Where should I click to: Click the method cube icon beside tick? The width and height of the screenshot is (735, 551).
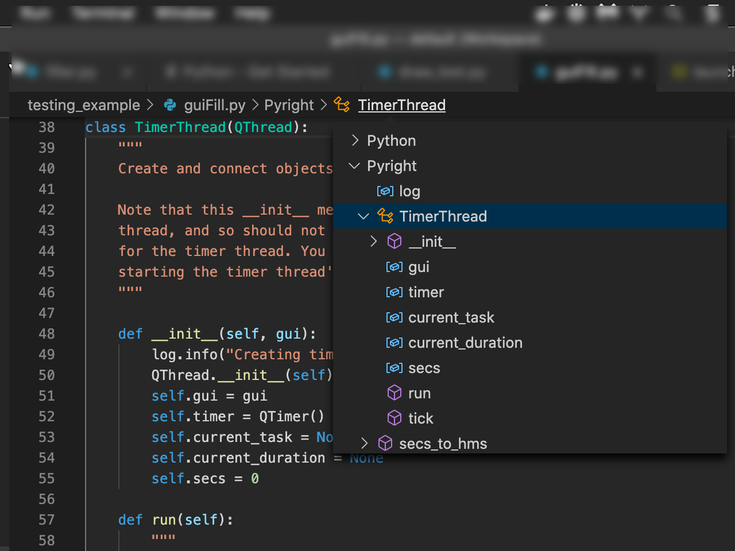click(x=394, y=418)
